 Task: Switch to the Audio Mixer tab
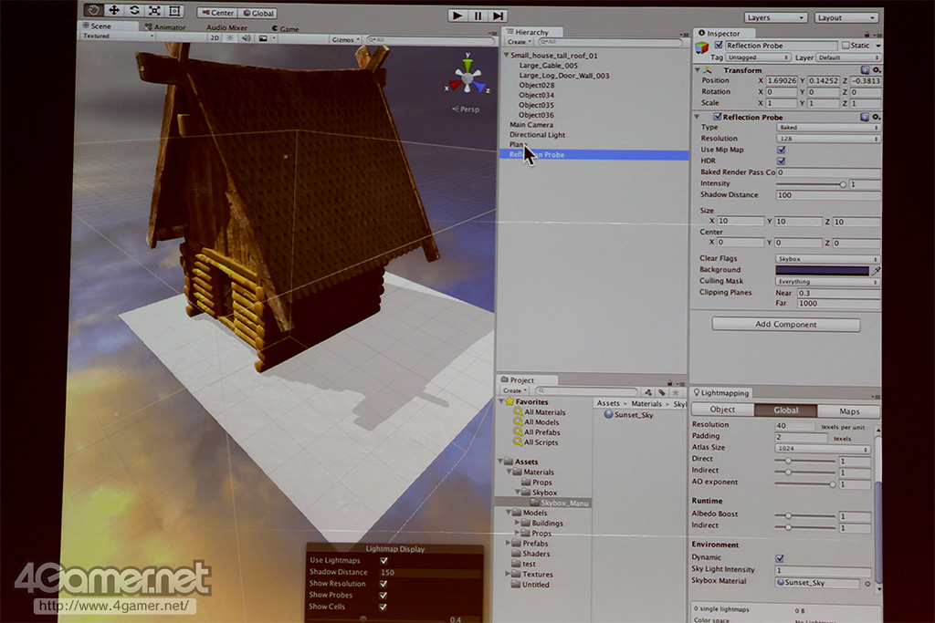226,27
